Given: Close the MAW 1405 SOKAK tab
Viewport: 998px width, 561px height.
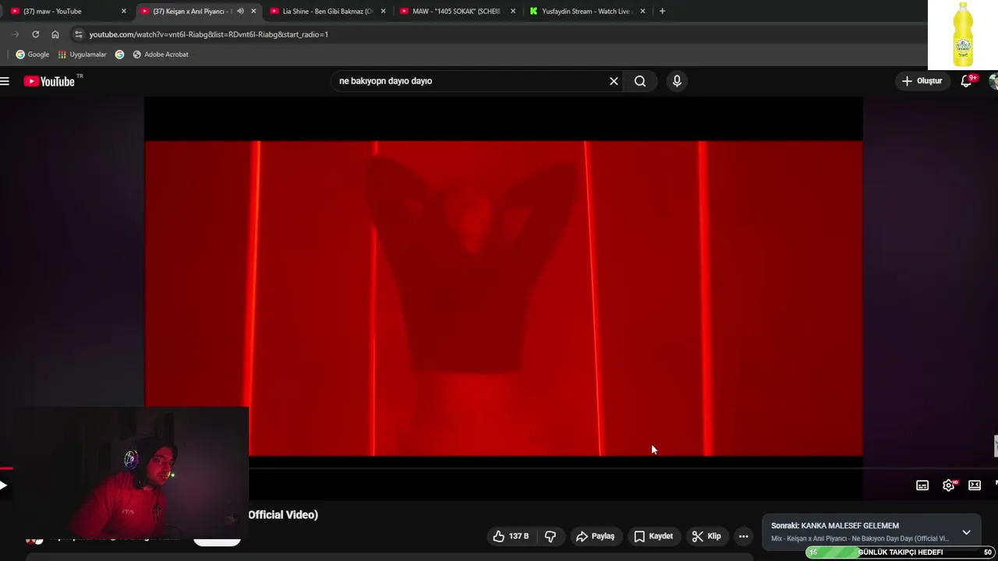Looking at the screenshot, I should click(x=512, y=11).
